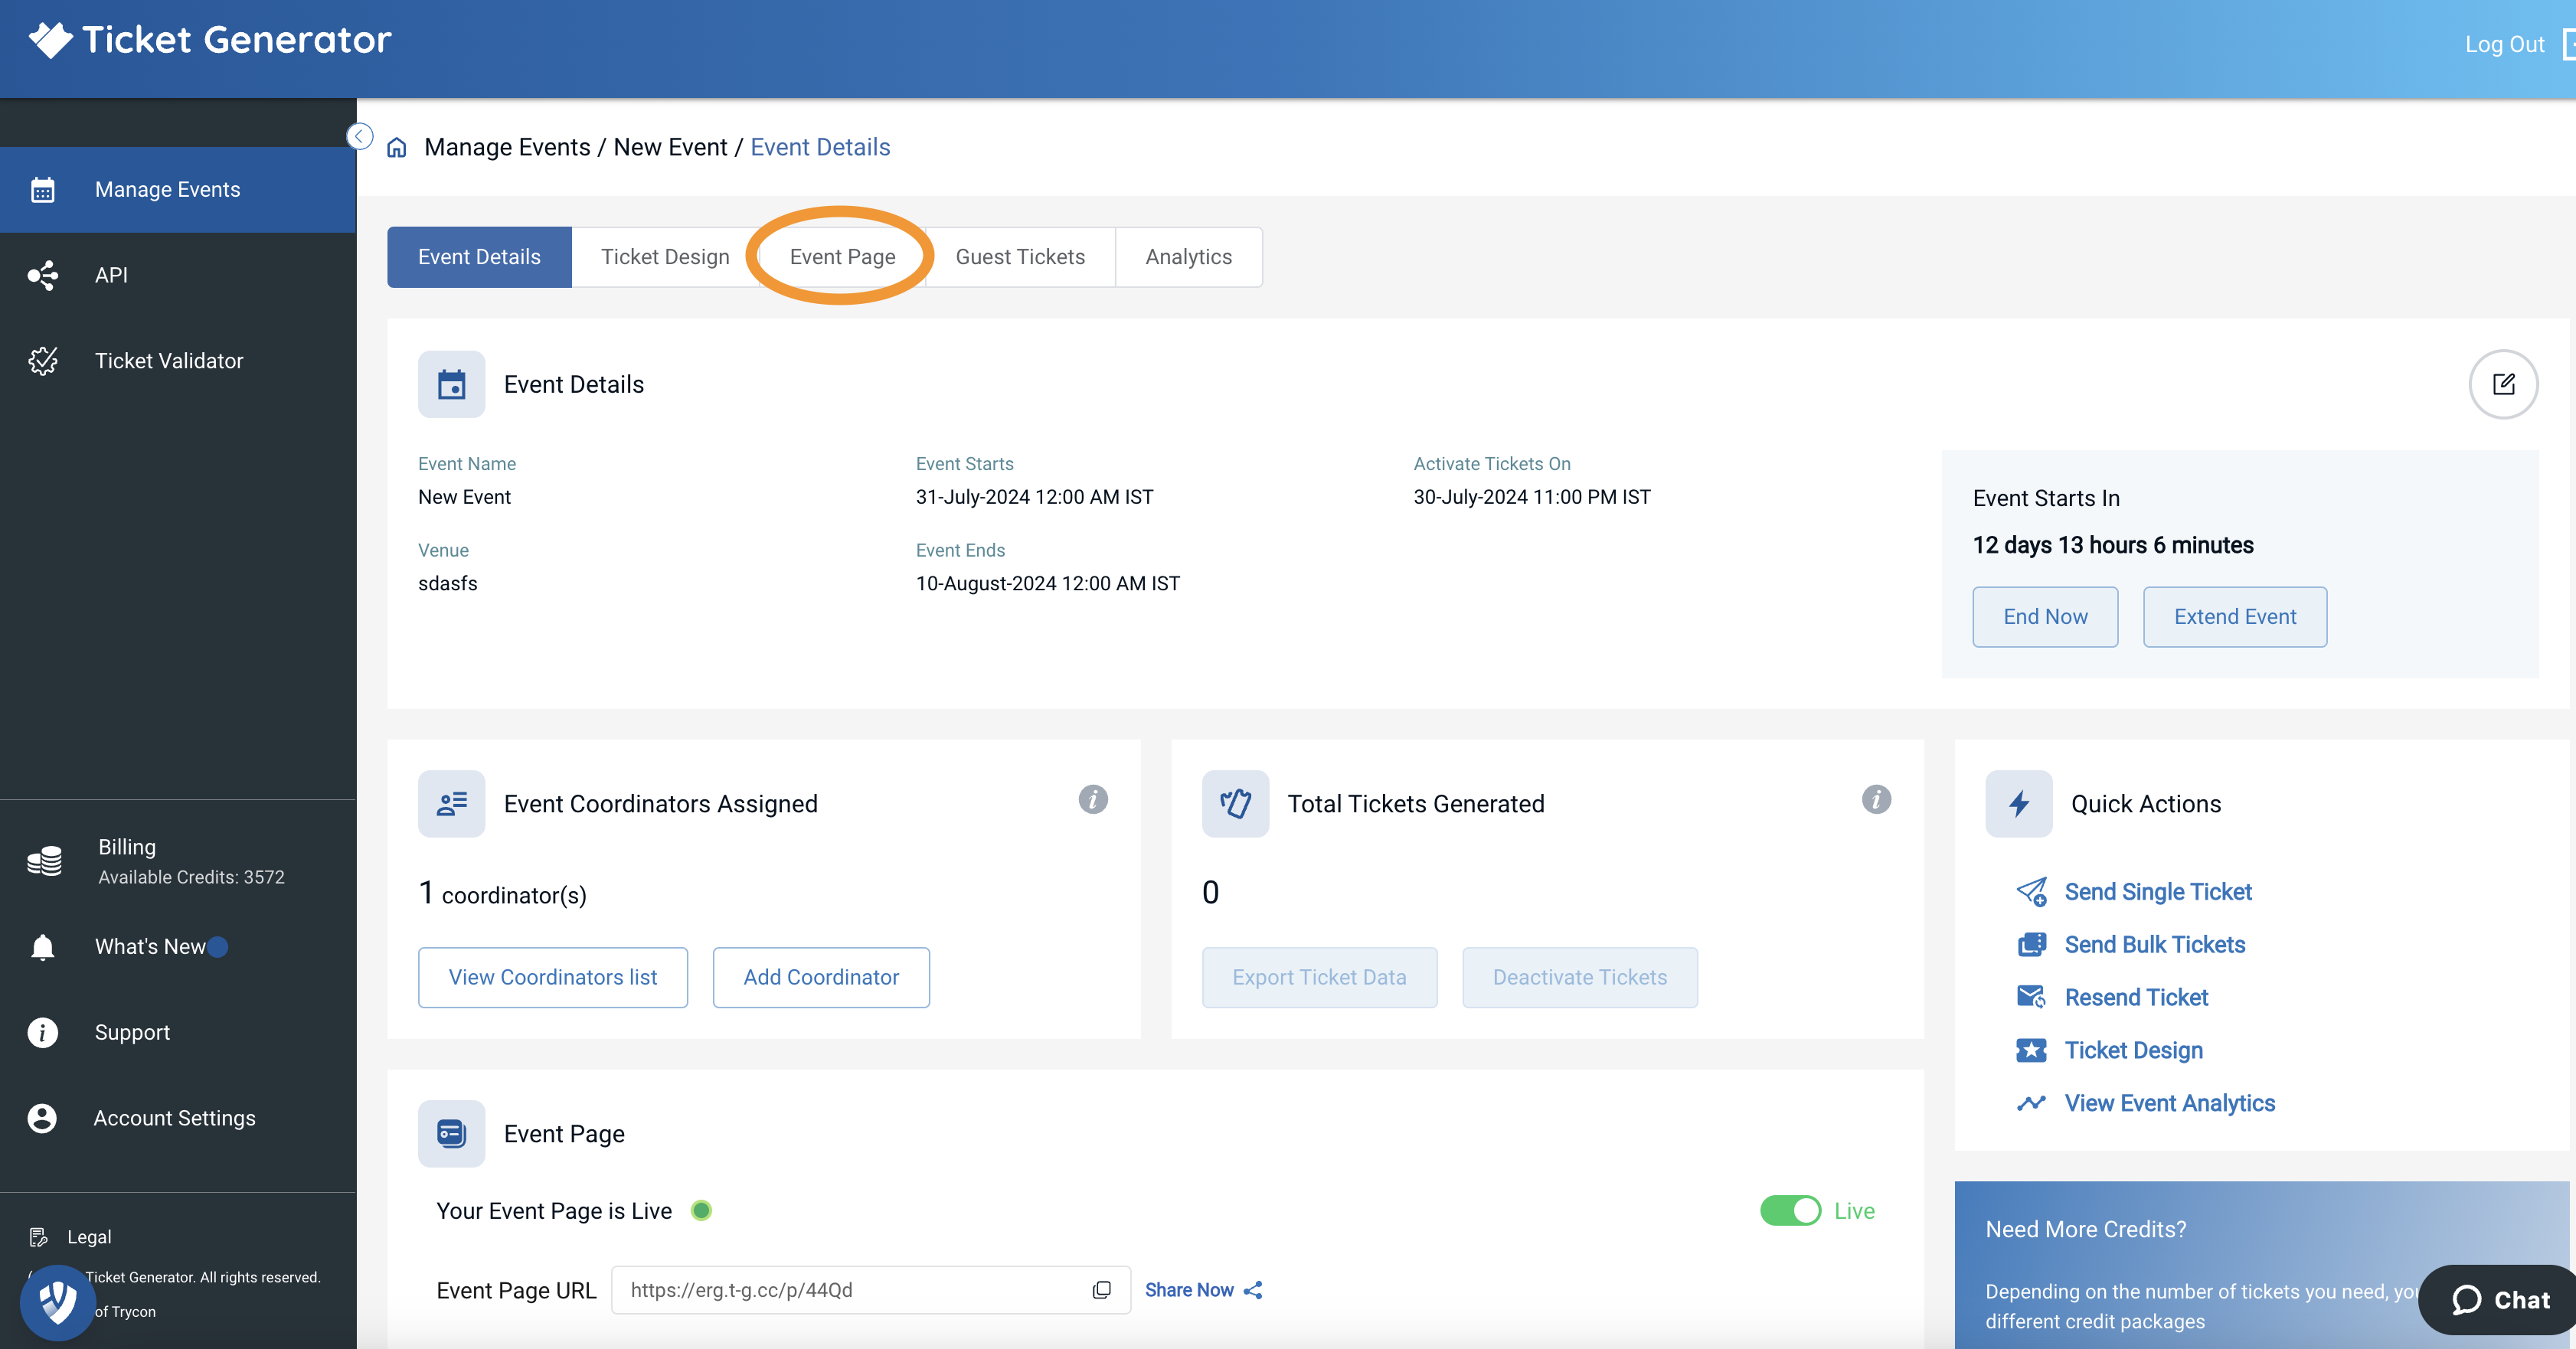
Task: Open the Chat widget
Action: click(x=2498, y=1300)
